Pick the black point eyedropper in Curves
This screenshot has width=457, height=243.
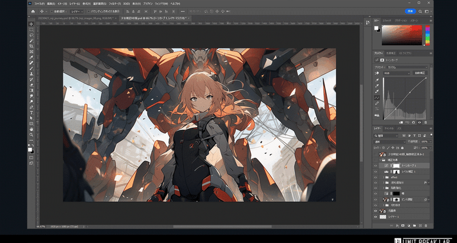pos(377,80)
